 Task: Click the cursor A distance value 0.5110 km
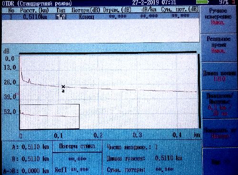[x=35, y=147]
